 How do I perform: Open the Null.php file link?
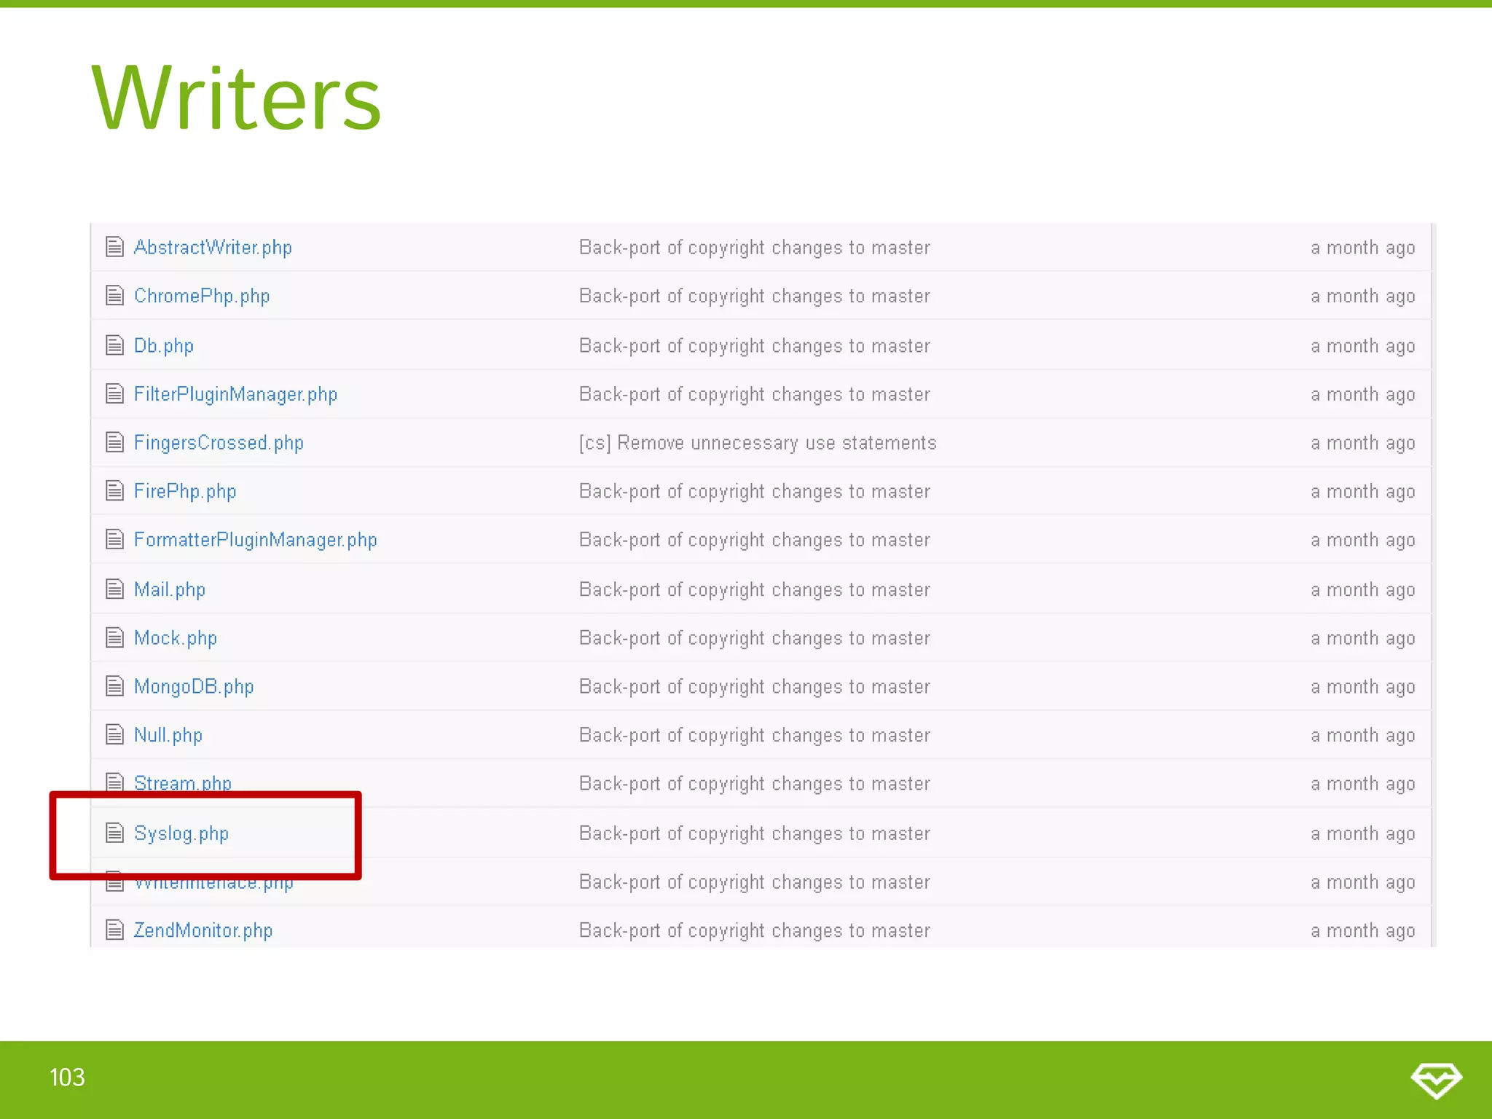coord(168,735)
